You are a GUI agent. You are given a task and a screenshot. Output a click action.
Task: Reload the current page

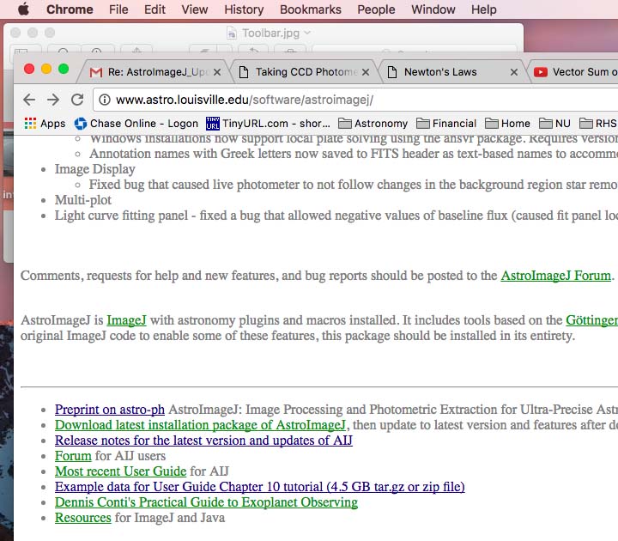click(77, 100)
